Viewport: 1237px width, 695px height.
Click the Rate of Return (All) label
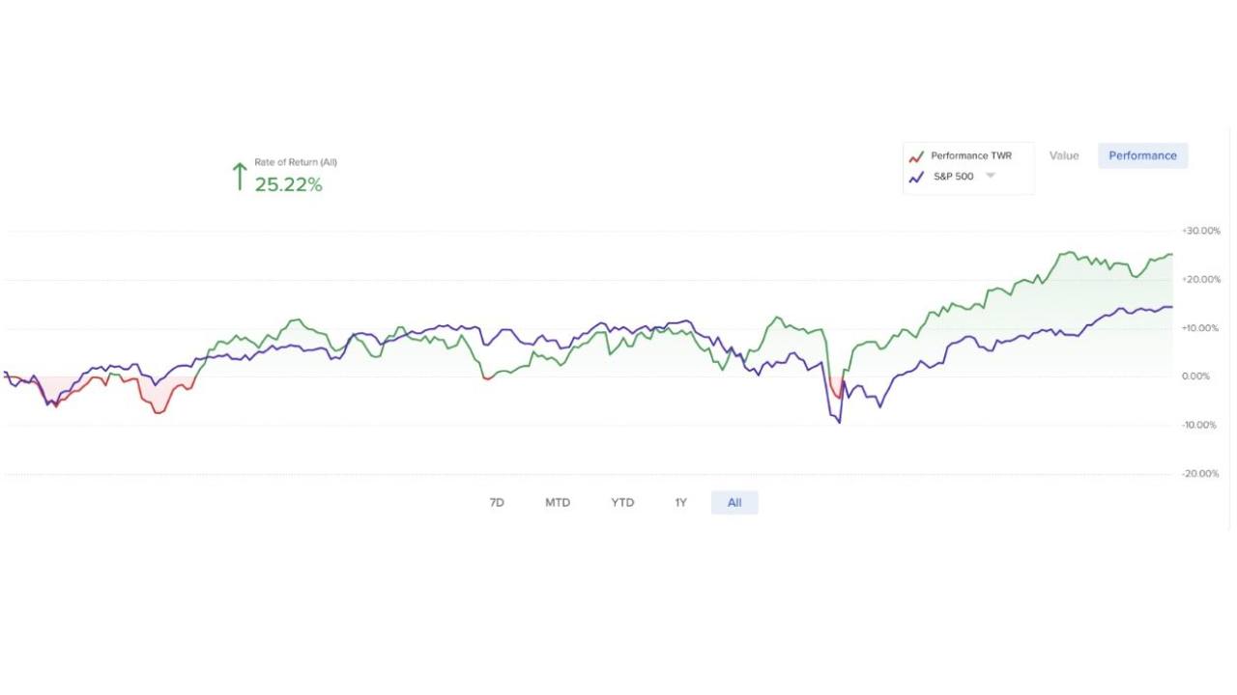(296, 162)
